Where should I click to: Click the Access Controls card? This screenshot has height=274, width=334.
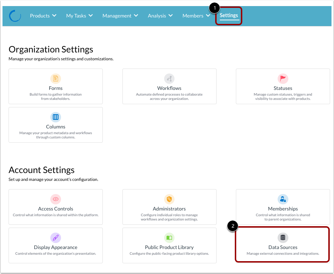point(56,207)
